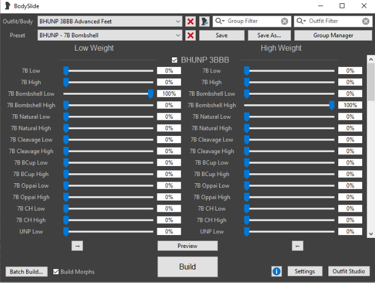Click the low weight 7B Bombshell Low 100% field
The image size is (375, 283).
(x=169, y=94)
